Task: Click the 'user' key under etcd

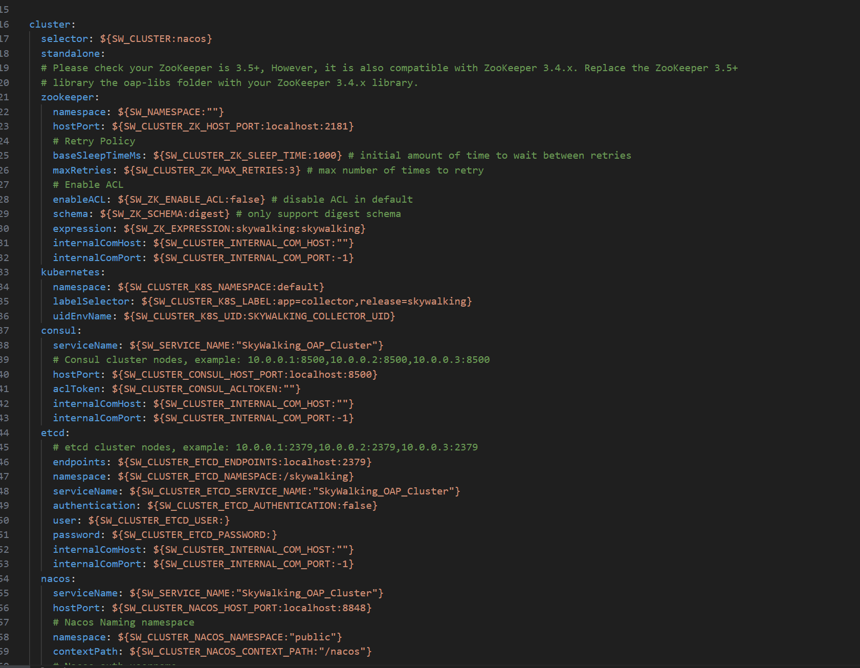Action: [64, 521]
